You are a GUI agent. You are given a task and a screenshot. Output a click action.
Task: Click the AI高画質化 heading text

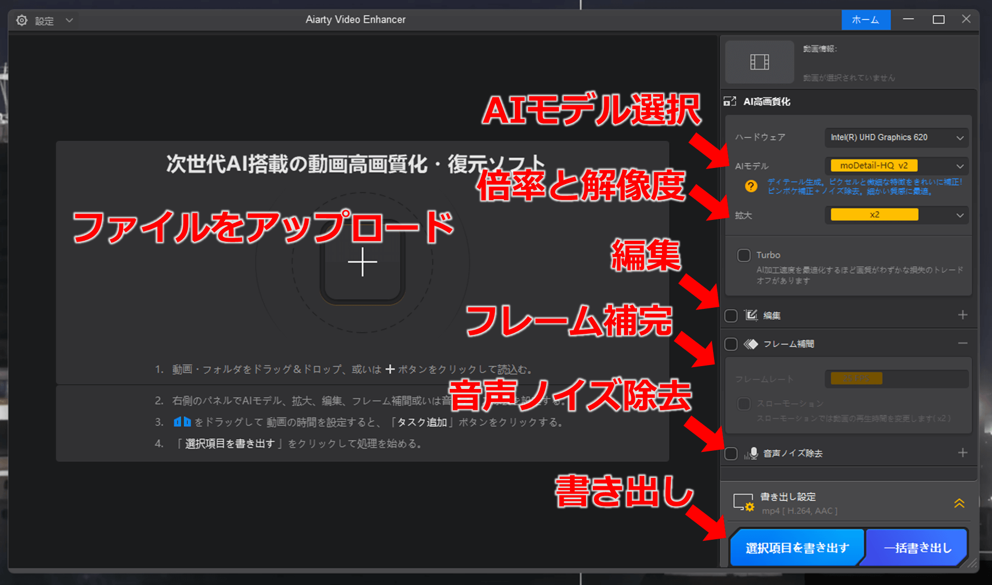[767, 101]
